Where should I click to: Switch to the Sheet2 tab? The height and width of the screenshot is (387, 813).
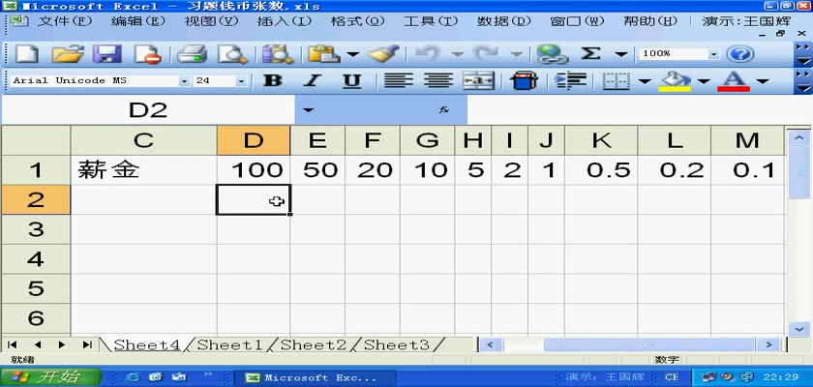(314, 344)
